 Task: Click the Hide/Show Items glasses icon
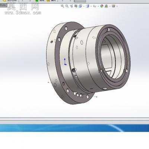pos(95,6)
